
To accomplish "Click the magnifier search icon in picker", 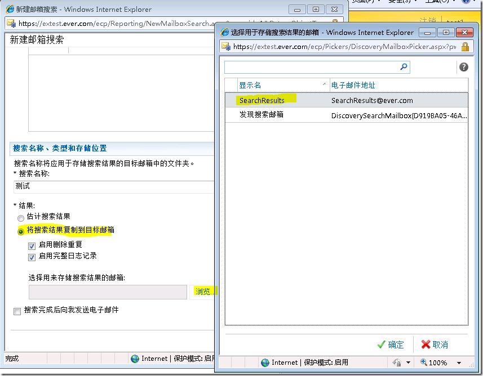I will (x=404, y=67).
